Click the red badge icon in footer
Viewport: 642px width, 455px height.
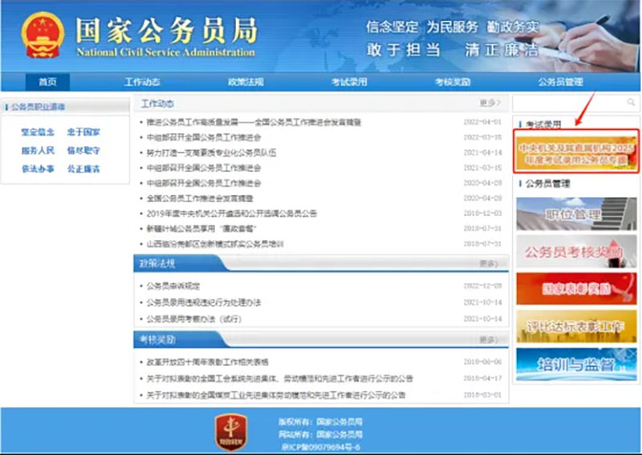[x=230, y=432]
